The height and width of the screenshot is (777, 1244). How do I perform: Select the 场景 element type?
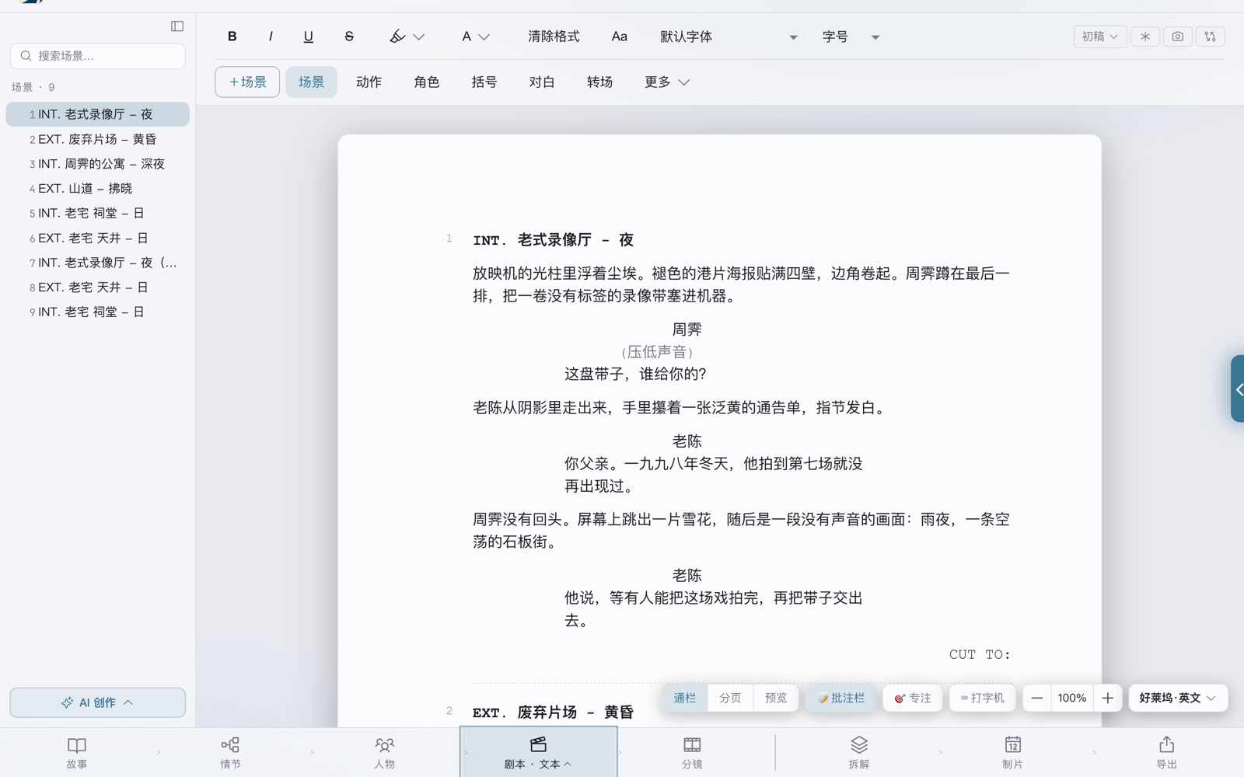311,82
